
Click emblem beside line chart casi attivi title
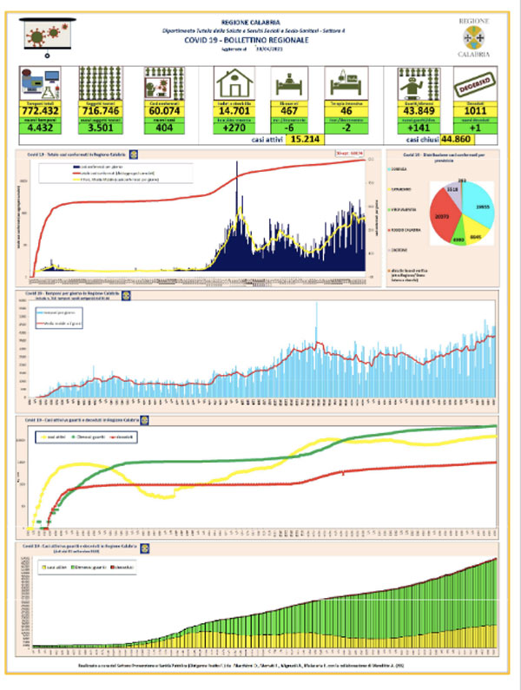[144, 420]
